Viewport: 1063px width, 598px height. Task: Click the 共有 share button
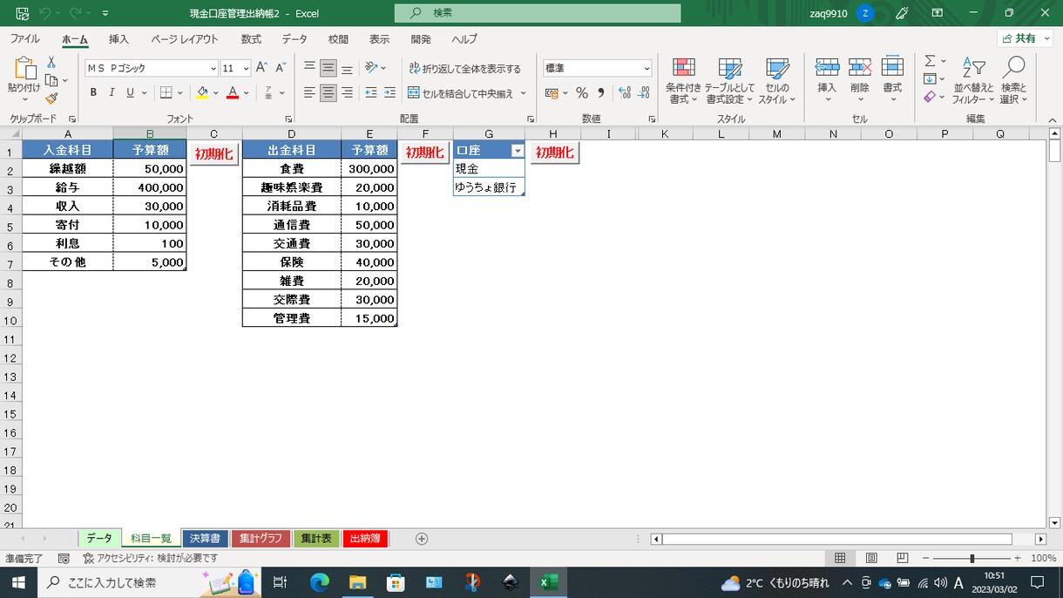(1026, 38)
